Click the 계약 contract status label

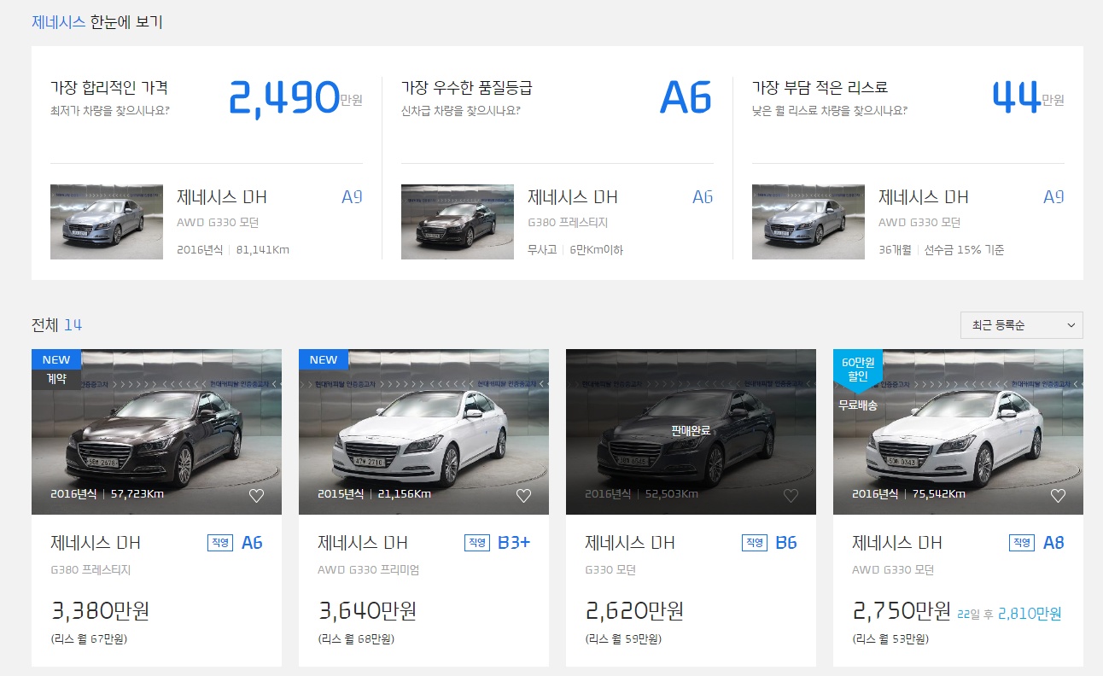click(56, 379)
